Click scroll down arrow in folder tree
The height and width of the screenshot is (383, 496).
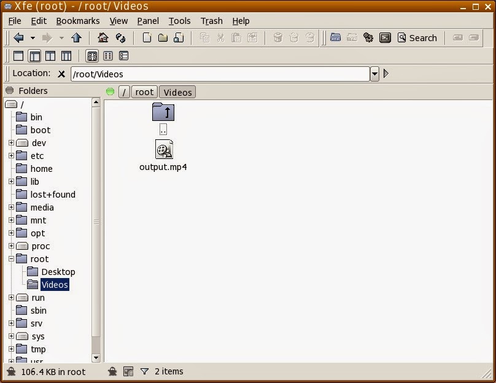(x=96, y=358)
